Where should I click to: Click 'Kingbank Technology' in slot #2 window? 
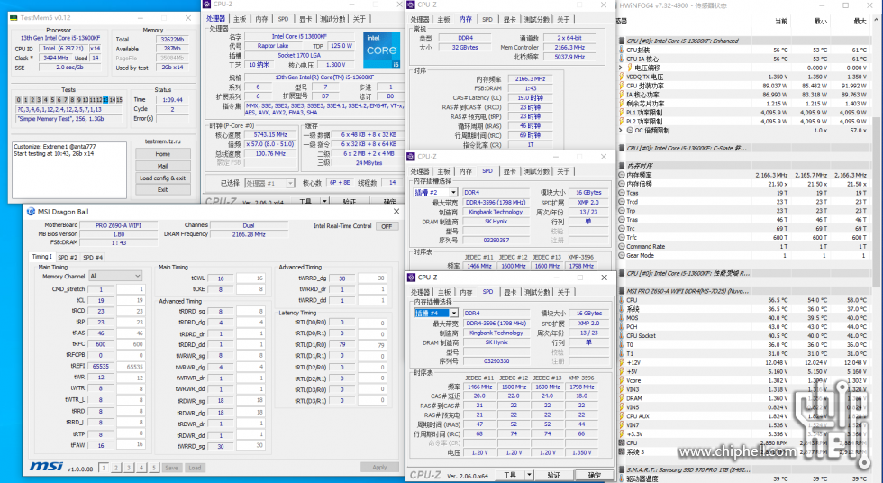click(x=496, y=213)
